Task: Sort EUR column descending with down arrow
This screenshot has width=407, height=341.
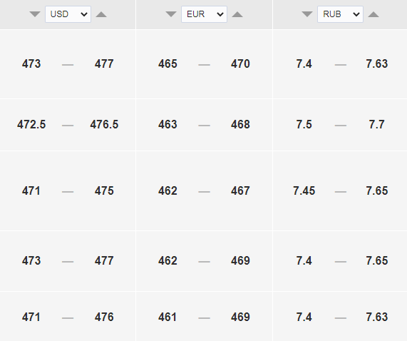Action: pyautogui.click(x=171, y=14)
